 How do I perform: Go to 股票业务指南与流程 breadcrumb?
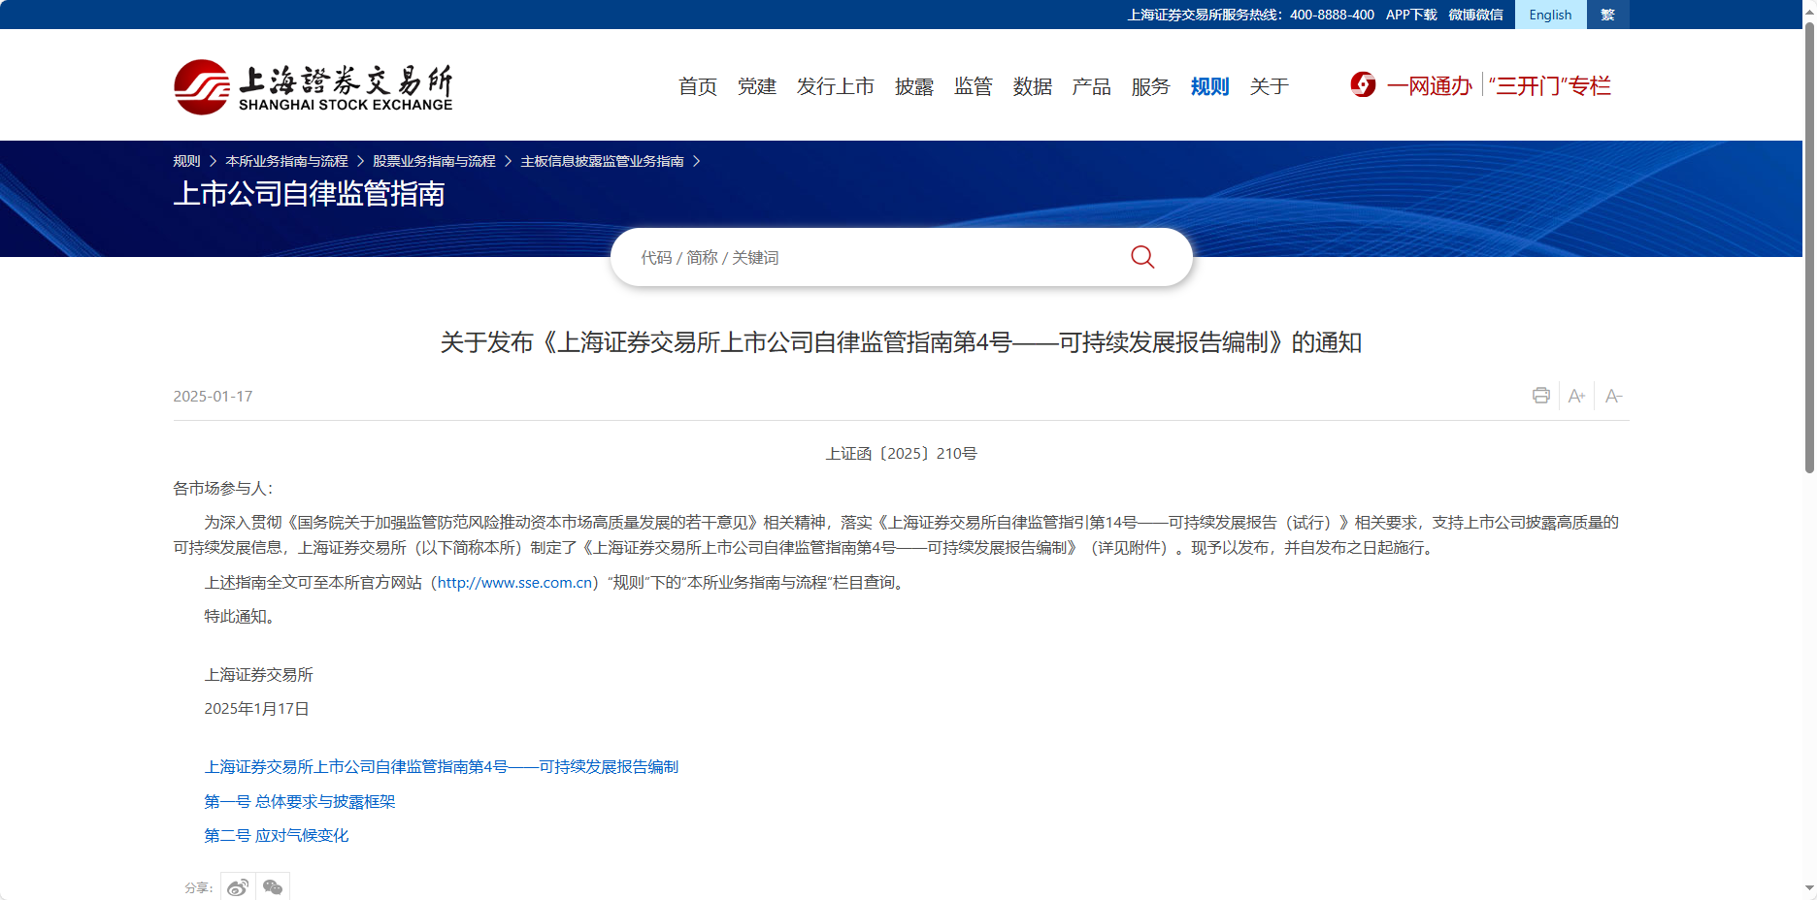(434, 161)
